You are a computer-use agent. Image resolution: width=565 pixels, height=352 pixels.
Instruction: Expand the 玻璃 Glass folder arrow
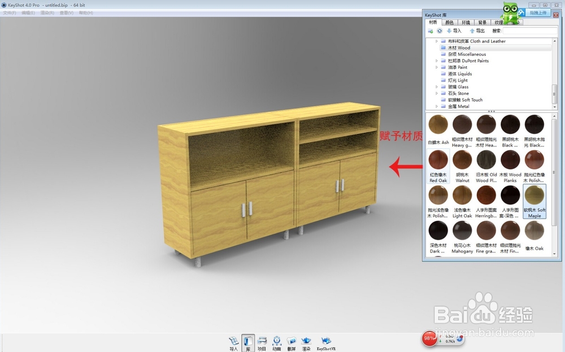click(437, 87)
